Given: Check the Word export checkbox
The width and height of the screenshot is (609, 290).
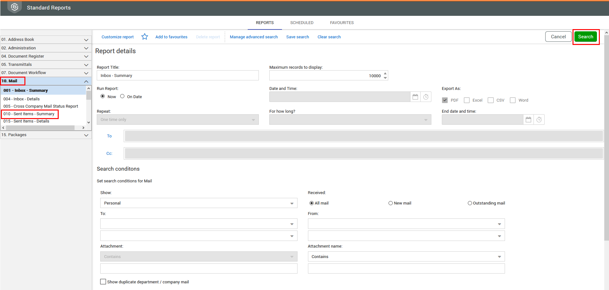Looking at the screenshot, I should coord(513,100).
